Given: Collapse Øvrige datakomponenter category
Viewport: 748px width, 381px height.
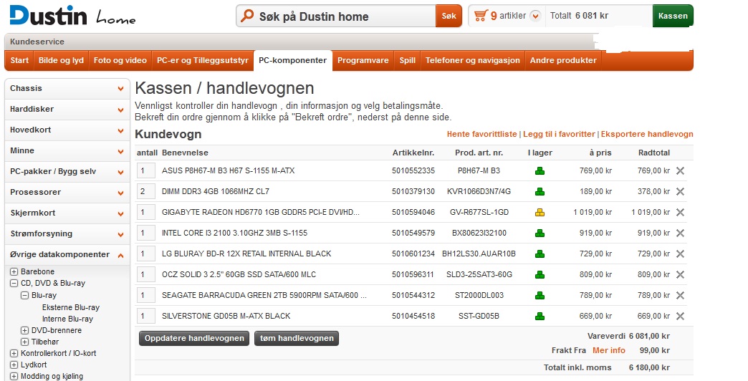Looking at the screenshot, I should click(x=120, y=255).
